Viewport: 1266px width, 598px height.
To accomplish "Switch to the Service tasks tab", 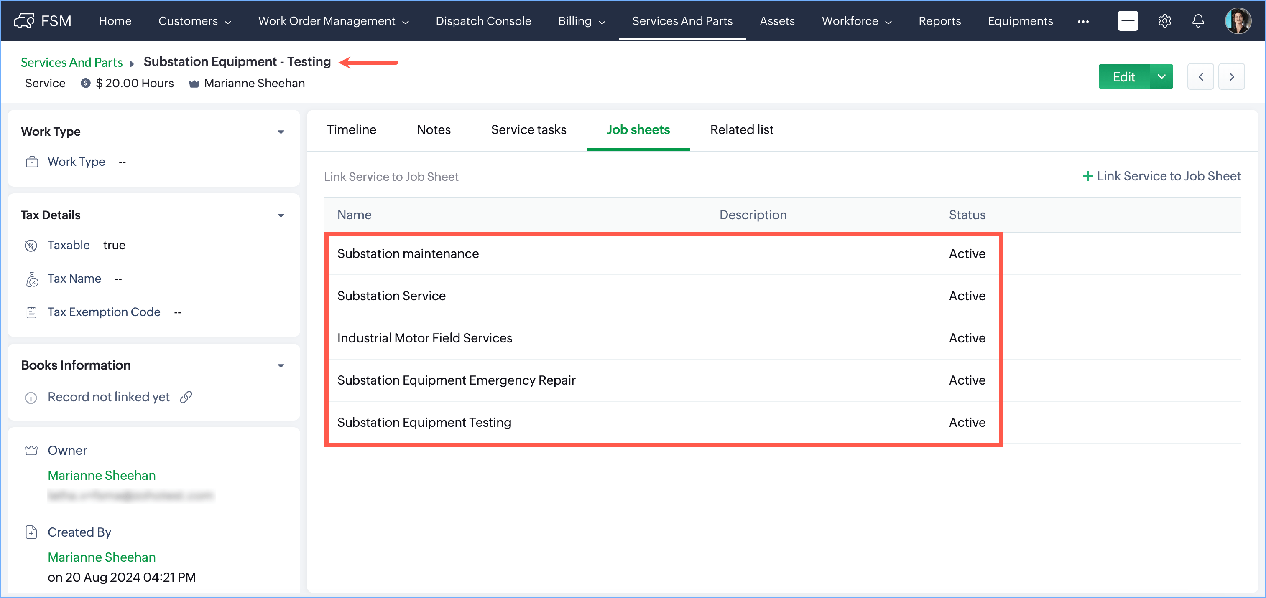I will (x=528, y=129).
